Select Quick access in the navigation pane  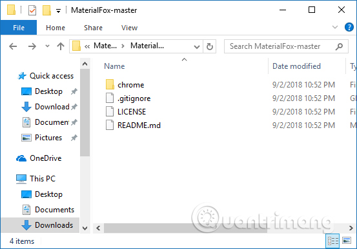coord(52,76)
